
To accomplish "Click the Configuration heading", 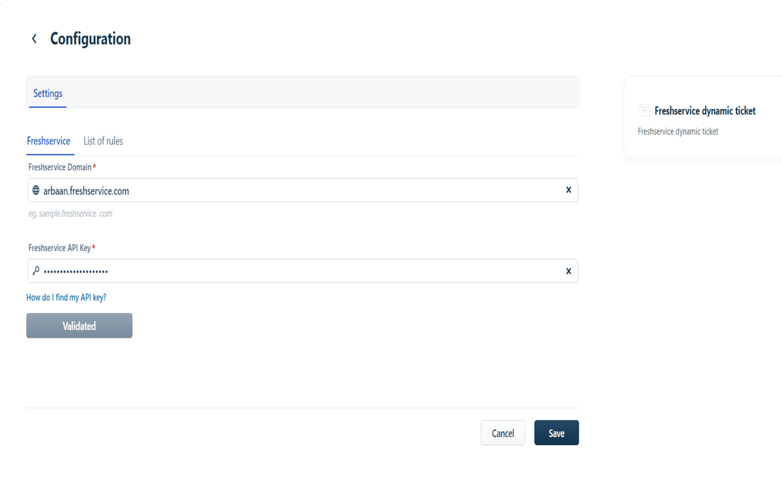I will point(90,38).
